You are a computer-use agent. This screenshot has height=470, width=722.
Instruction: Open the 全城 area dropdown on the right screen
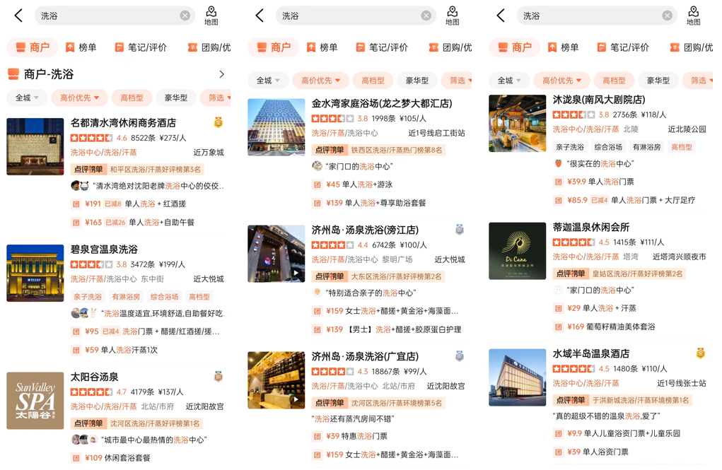click(509, 81)
